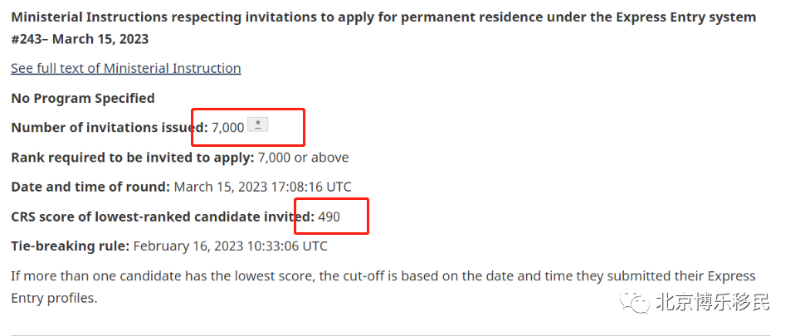Open the full text of Ministerial Instruction link

click(x=126, y=68)
